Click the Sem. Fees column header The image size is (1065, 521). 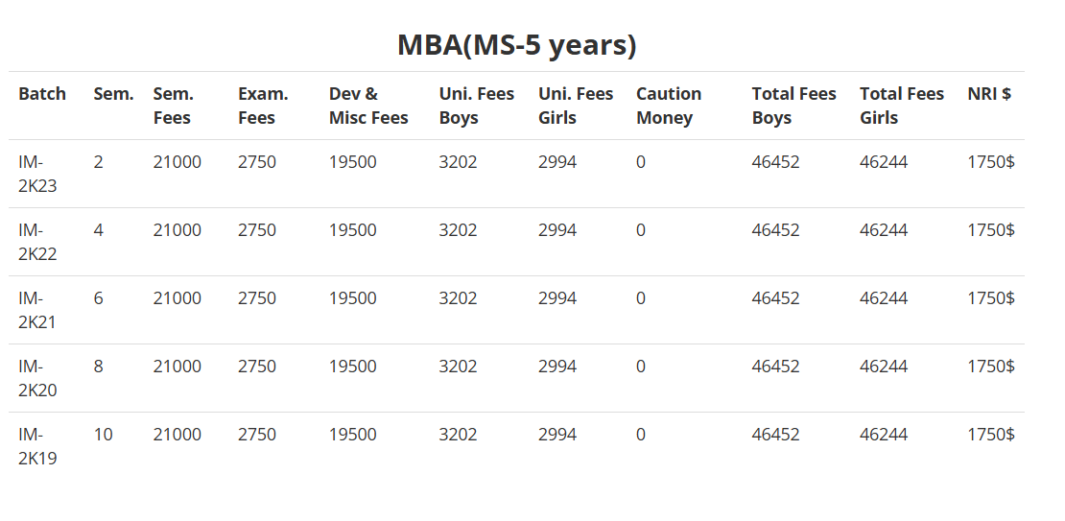pos(173,106)
